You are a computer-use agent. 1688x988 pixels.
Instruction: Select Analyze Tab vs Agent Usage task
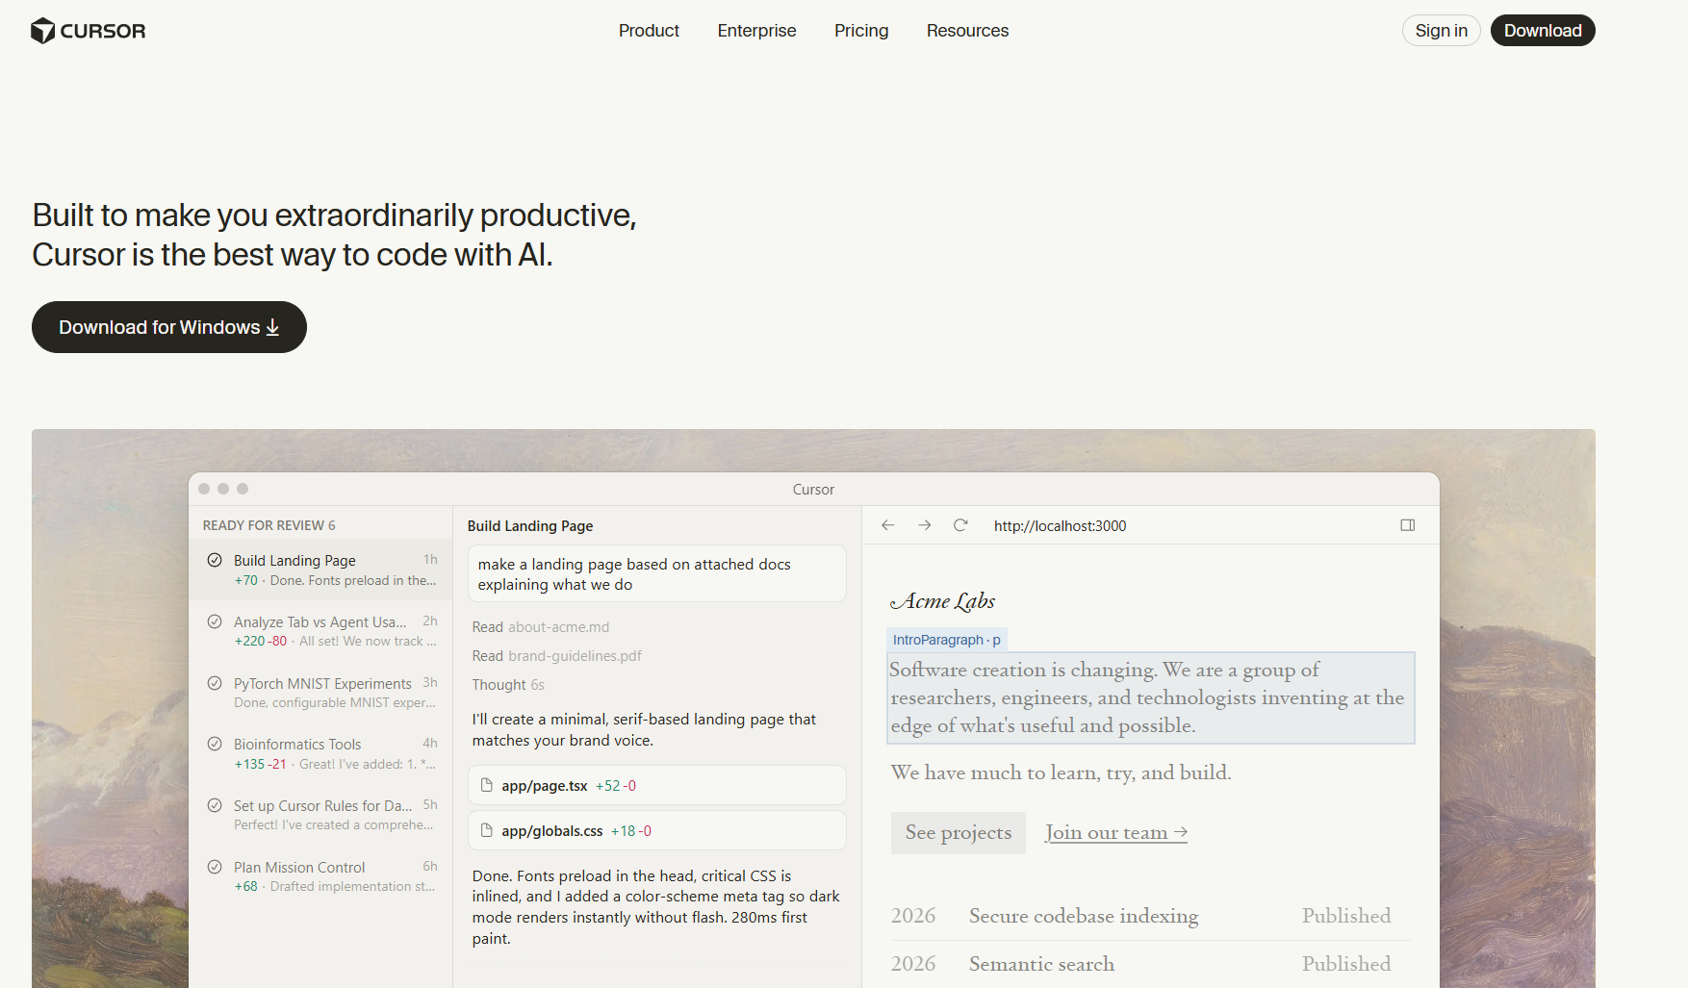point(321,631)
